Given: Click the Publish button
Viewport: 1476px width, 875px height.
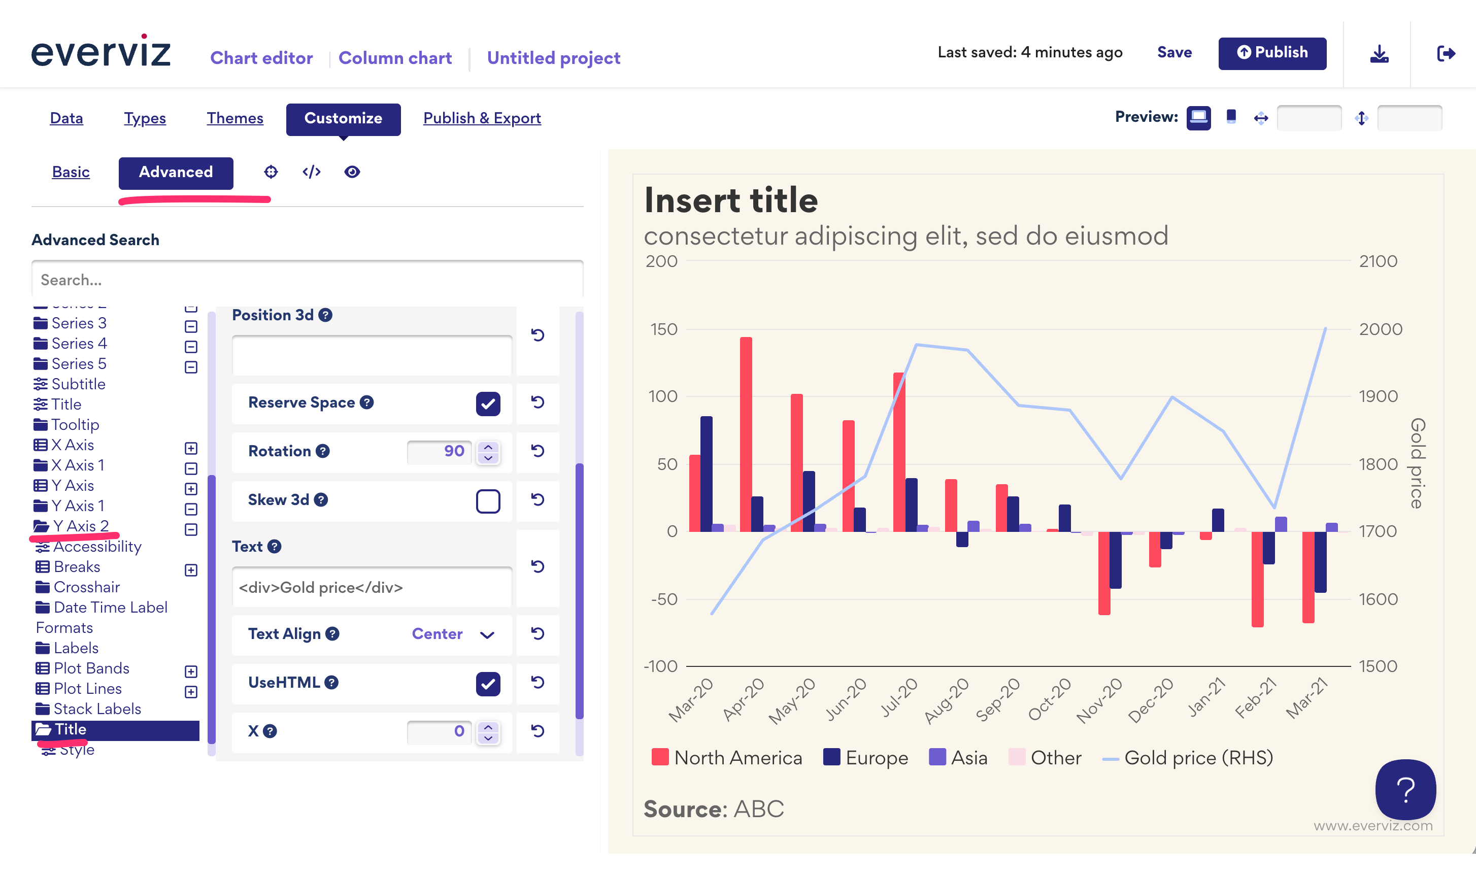Looking at the screenshot, I should (1272, 52).
